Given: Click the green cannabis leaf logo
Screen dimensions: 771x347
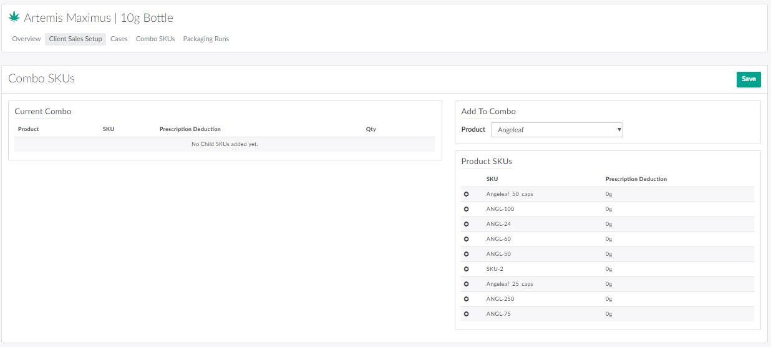Looking at the screenshot, I should [14, 17].
